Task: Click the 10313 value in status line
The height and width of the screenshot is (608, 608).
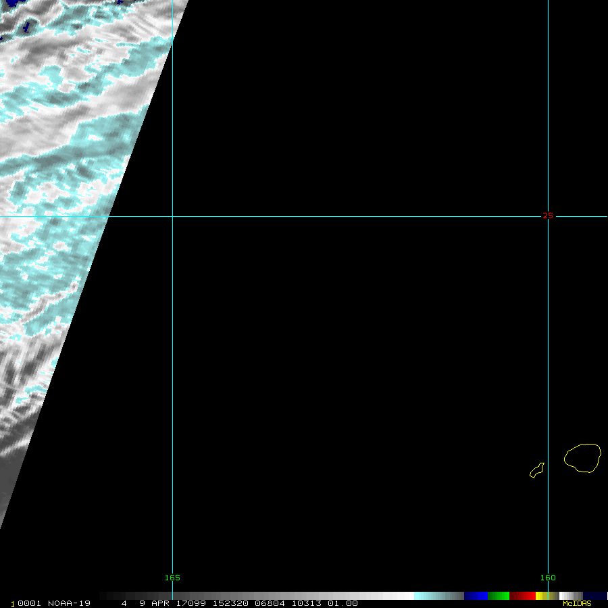Action: click(x=307, y=603)
